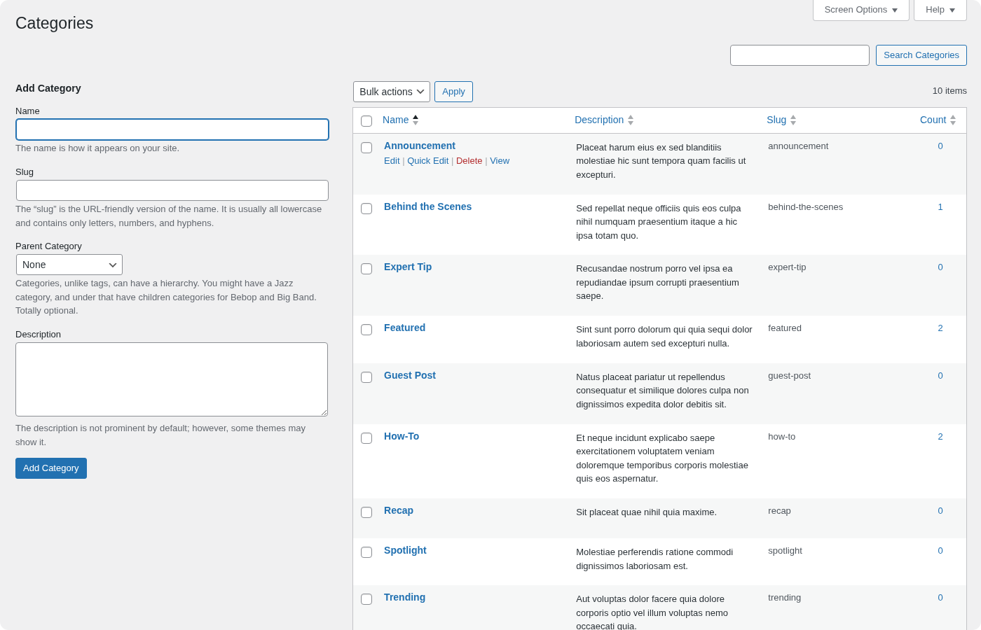Focus the new category Slug field
This screenshot has height=630, width=981.
(172, 190)
